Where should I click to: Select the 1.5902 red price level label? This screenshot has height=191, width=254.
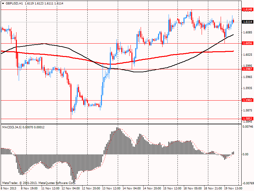tap(247, 100)
